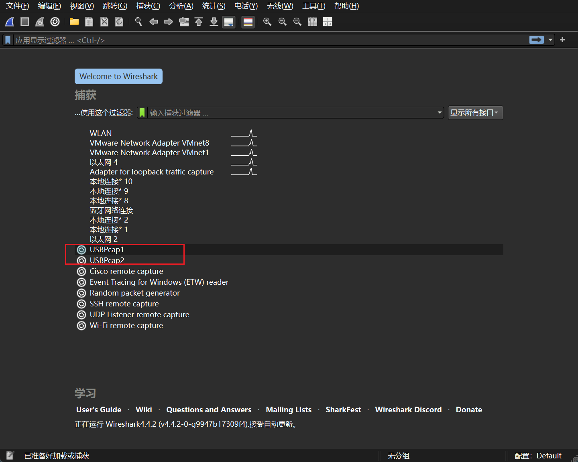Click the find packet magnifier icon
Viewport: 578px width, 462px height.
pos(138,22)
